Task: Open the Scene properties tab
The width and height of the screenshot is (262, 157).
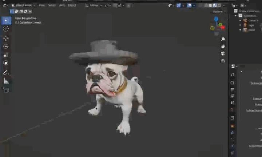Action: [x=232, y=103]
